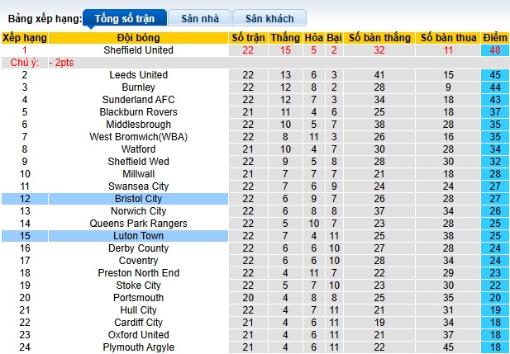Select the highlighted Luton Town team
This screenshot has width=510, height=354.
139,236
